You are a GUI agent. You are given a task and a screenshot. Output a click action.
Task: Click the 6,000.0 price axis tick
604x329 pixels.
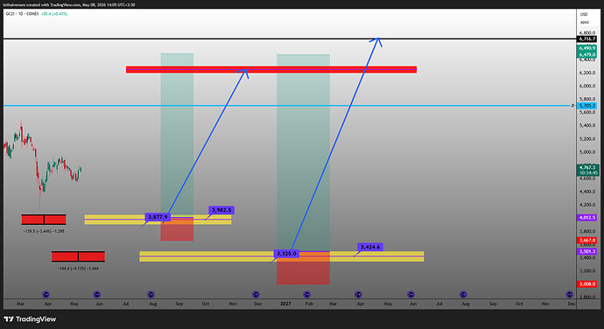[x=587, y=86]
